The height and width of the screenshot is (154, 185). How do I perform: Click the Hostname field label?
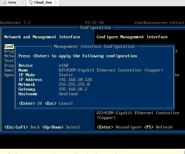pos(28,94)
